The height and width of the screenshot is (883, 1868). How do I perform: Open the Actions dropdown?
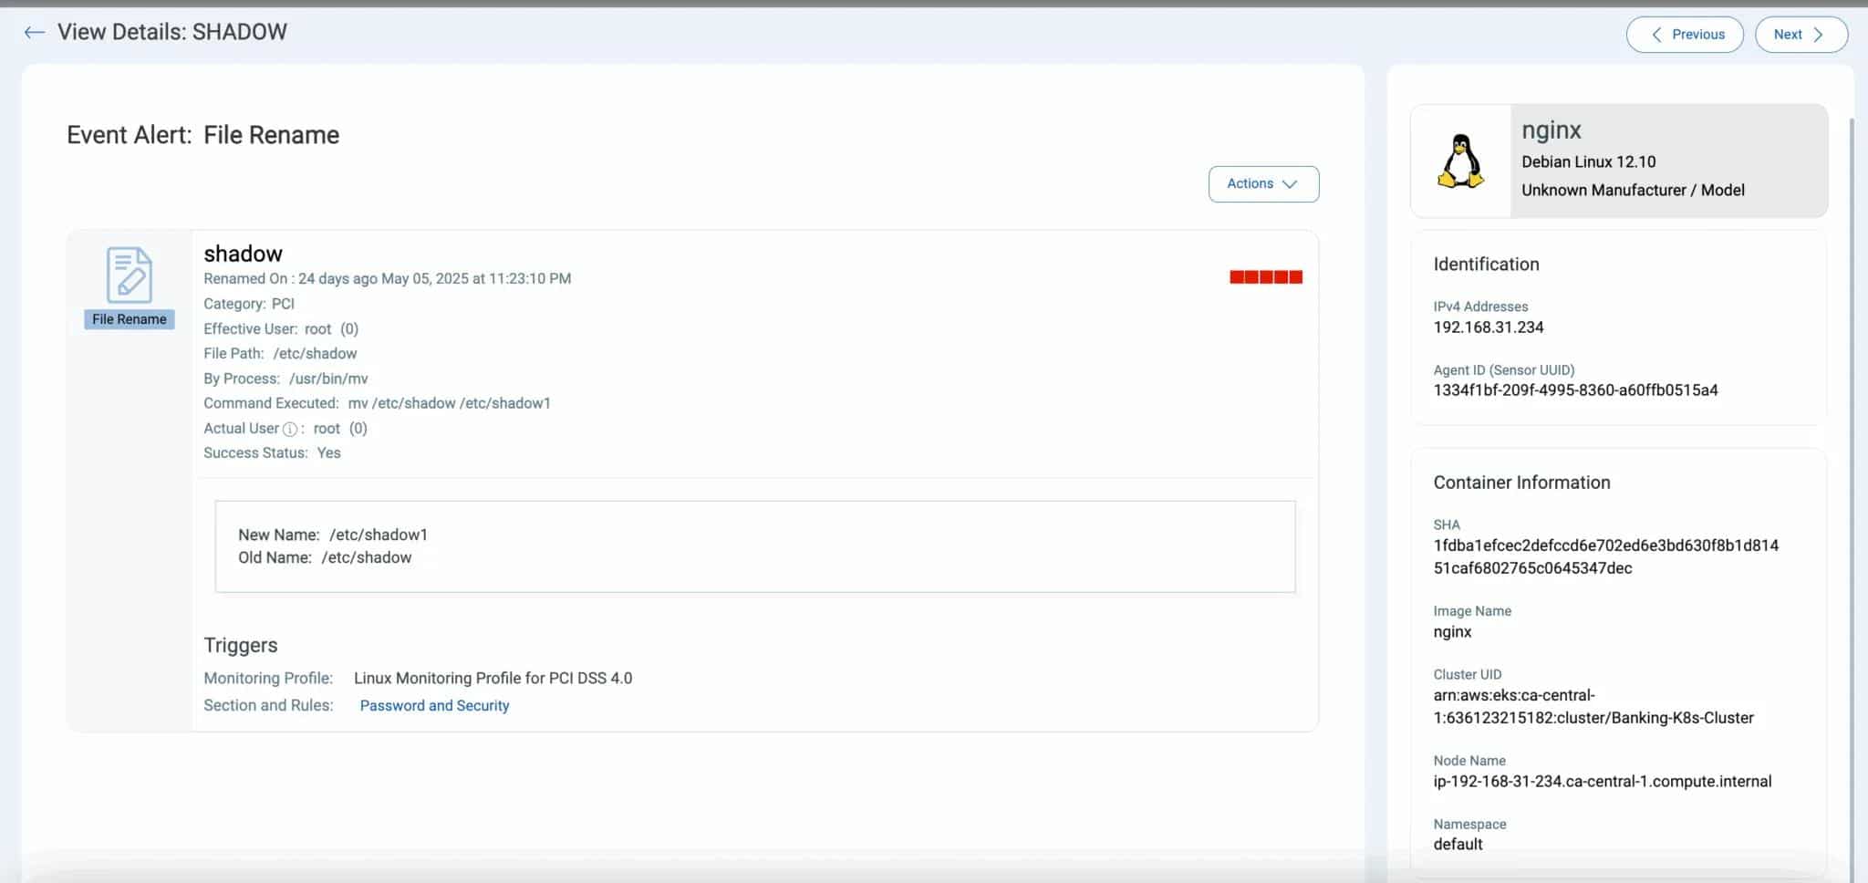click(x=1262, y=183)
